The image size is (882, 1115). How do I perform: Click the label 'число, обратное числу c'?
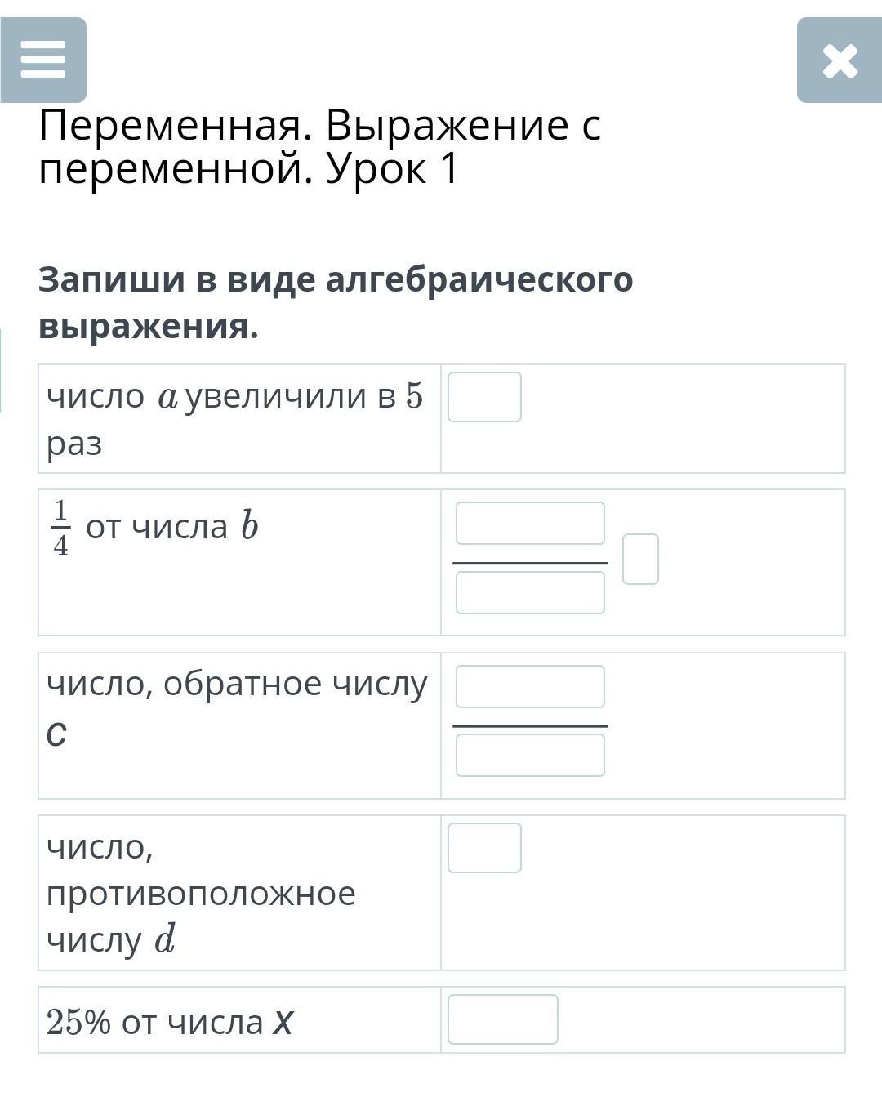(x=237, y=707)
